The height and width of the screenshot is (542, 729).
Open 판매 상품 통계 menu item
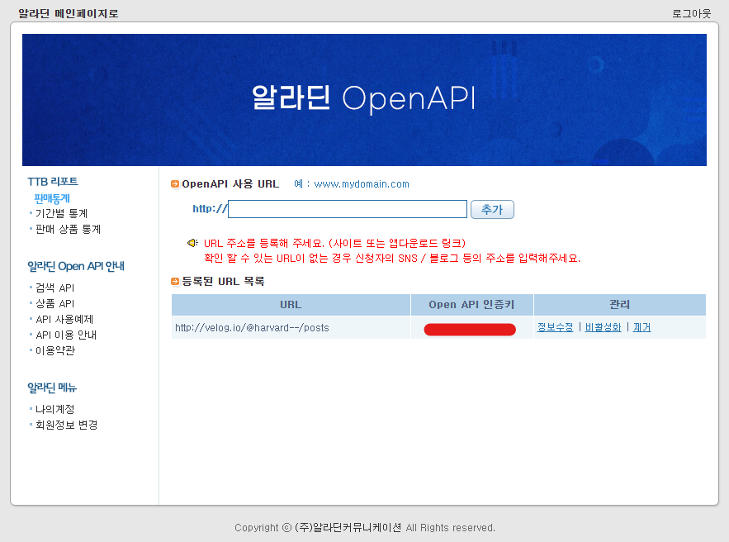(68, 230)
